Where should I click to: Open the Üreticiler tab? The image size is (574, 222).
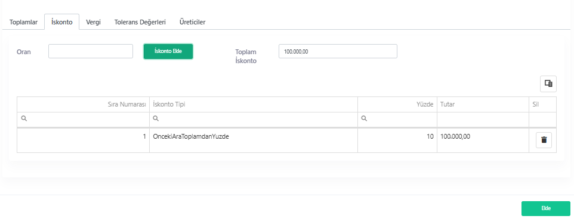(193, 22)
